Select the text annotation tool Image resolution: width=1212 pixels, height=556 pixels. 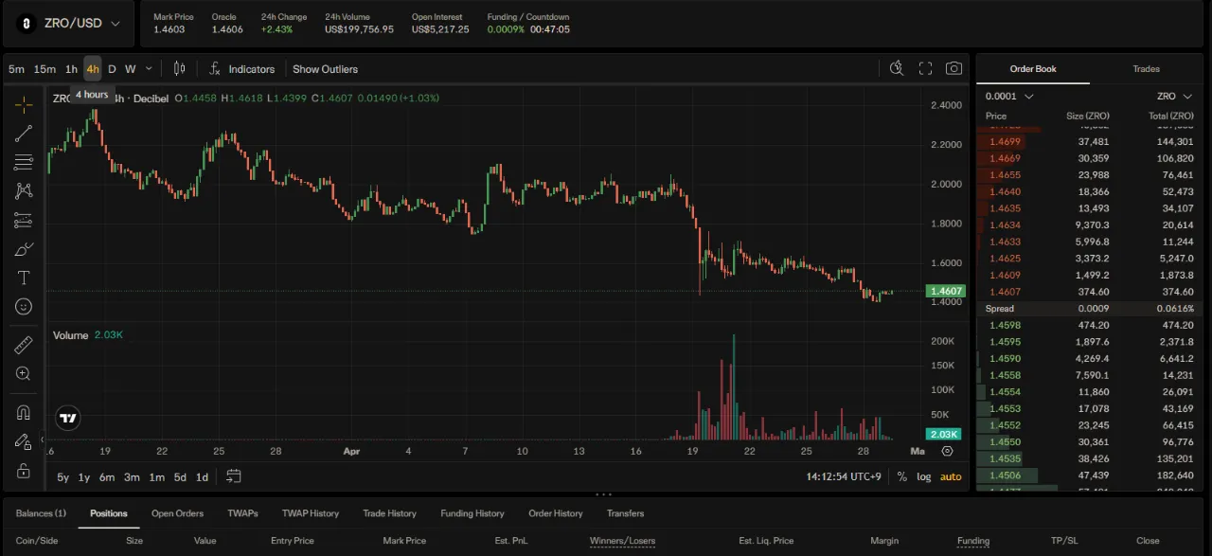(24, 278)
